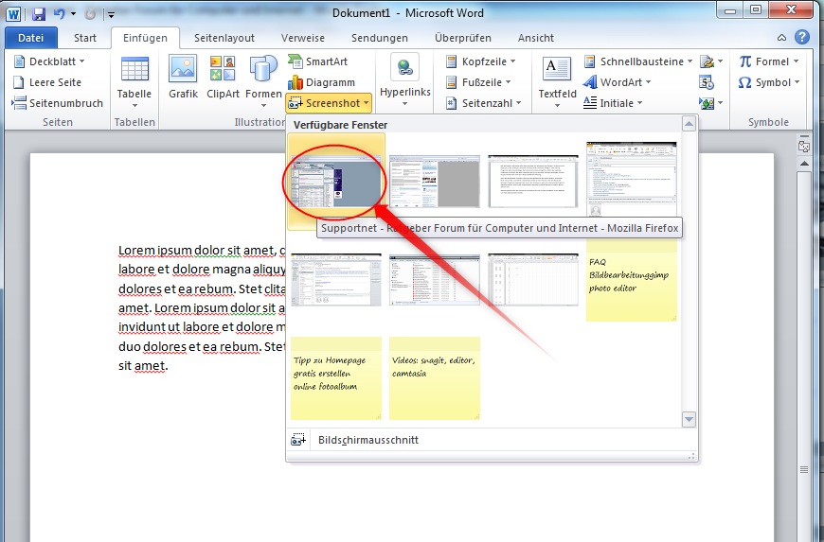Expand the Customize Quick Access Toolbar arrow

pyautogui.click(x=112, y=15)
